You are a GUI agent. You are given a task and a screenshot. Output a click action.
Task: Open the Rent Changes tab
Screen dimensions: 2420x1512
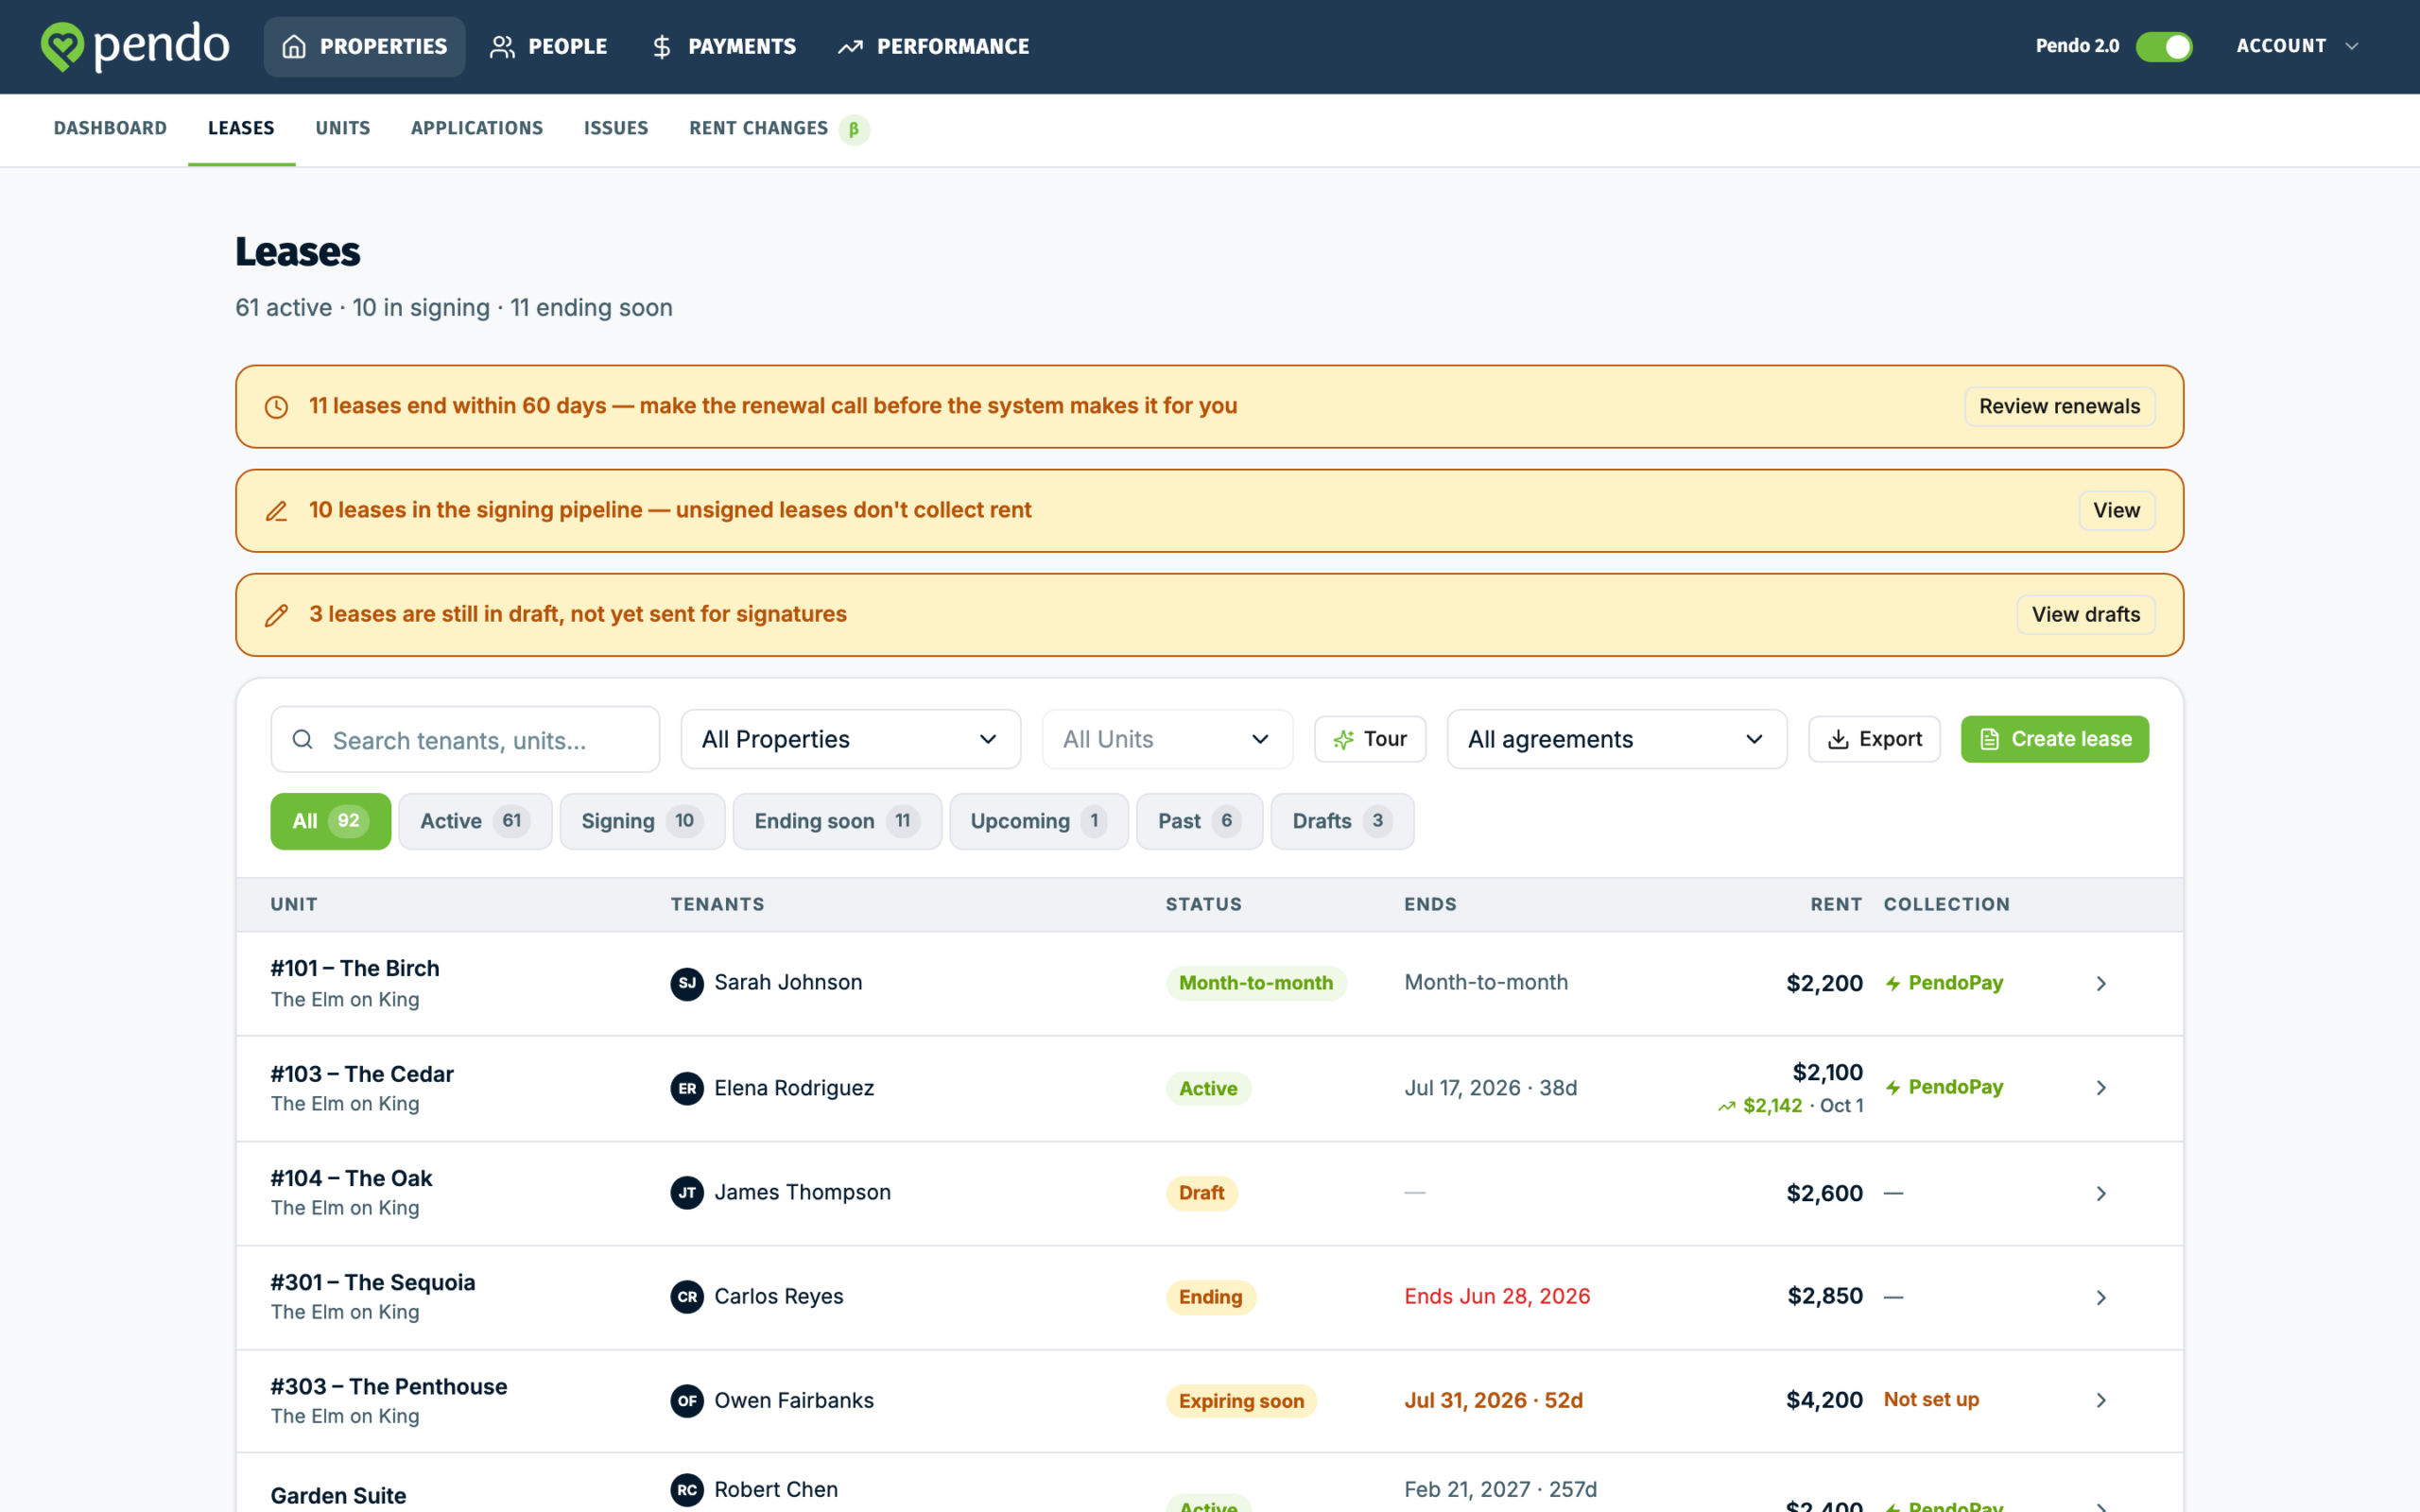(779, 128)
